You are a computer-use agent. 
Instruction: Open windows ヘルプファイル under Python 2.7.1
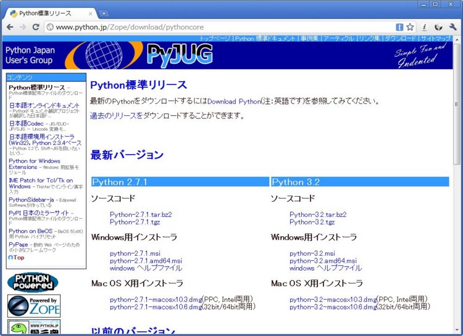click(146, 268)
